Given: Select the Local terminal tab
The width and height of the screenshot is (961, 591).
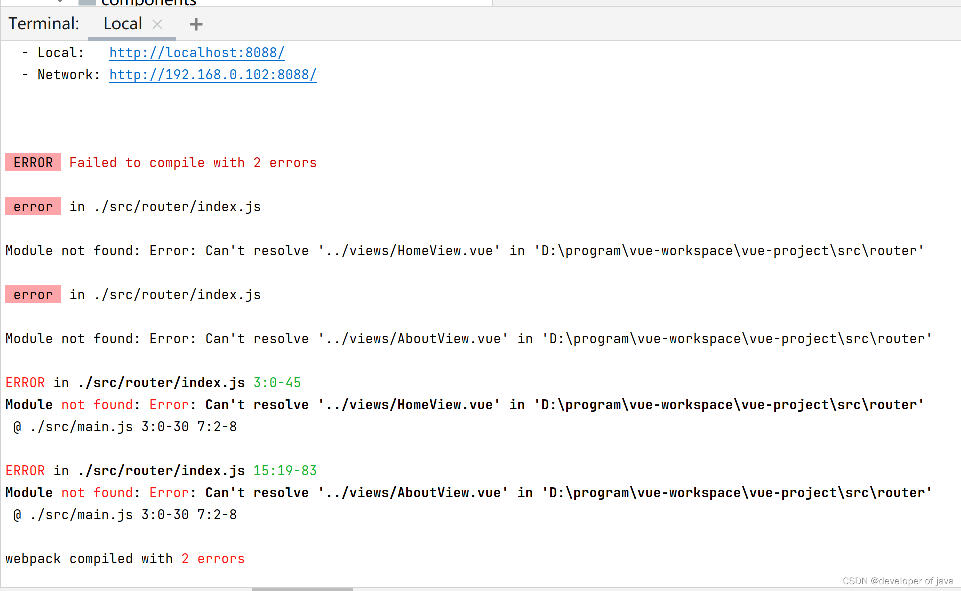Looking at the screenshot, I should (123, 24).
